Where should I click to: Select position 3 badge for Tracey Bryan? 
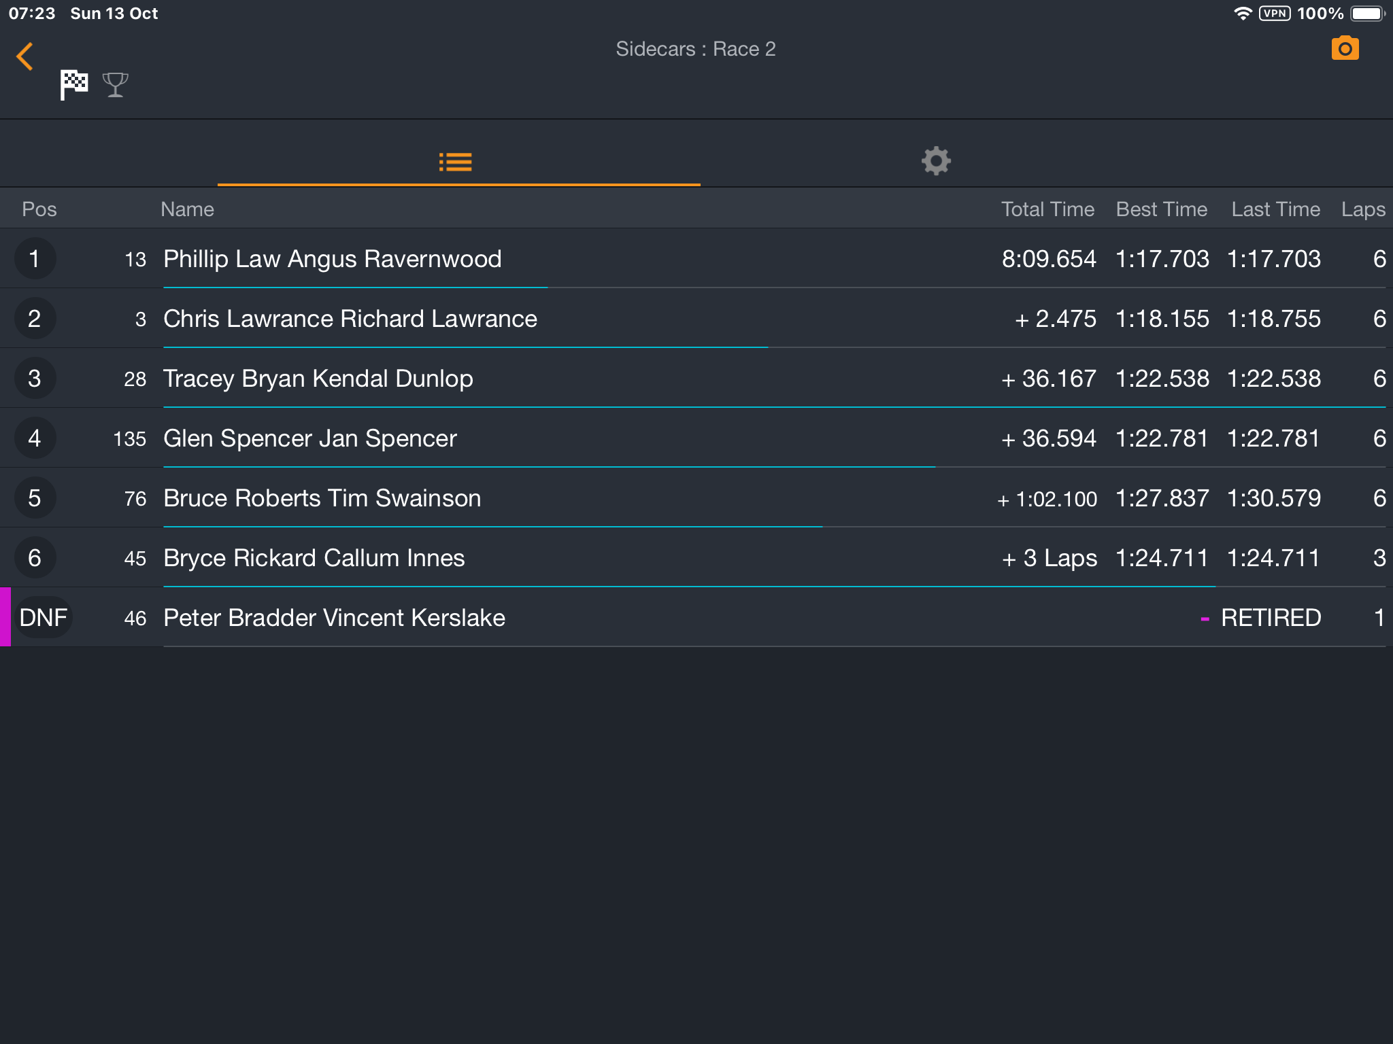35,378
